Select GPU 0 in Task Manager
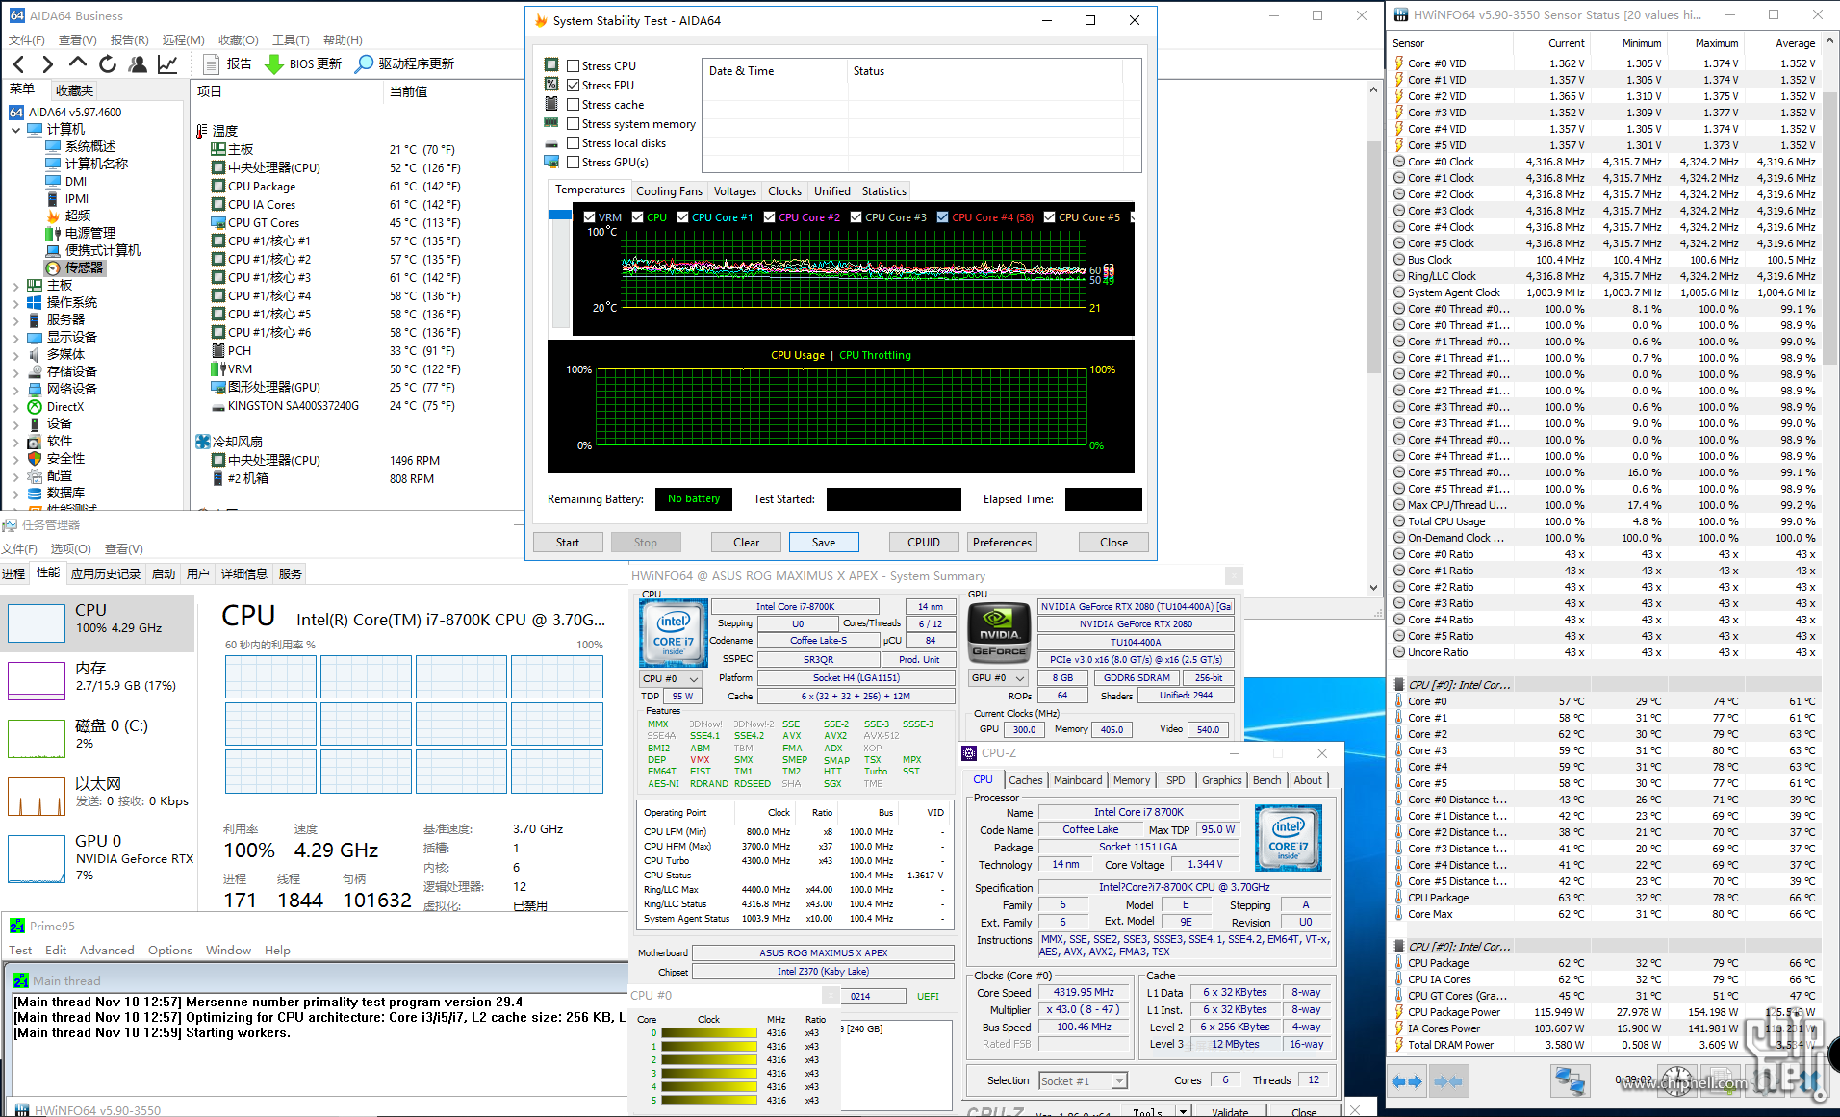The image size is (1840, 1117). tap(97, 856)
